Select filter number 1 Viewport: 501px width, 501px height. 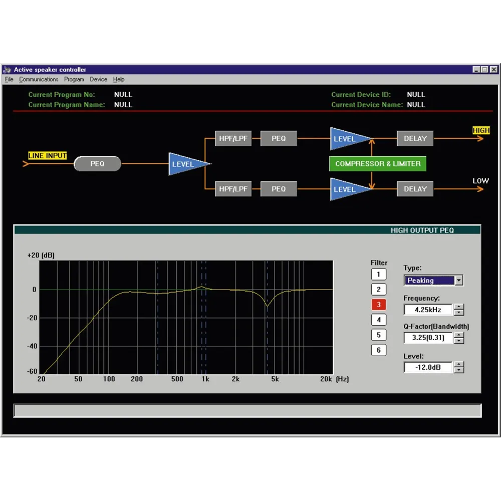(379, 274)
